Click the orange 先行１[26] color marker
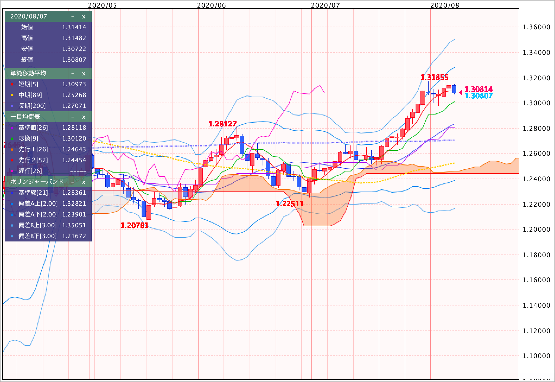Viewport: 555px width, 382px height. coord(12,150)
